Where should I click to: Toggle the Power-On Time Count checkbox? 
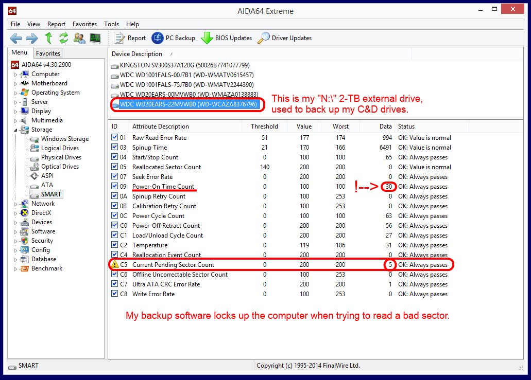click(115, 186)
